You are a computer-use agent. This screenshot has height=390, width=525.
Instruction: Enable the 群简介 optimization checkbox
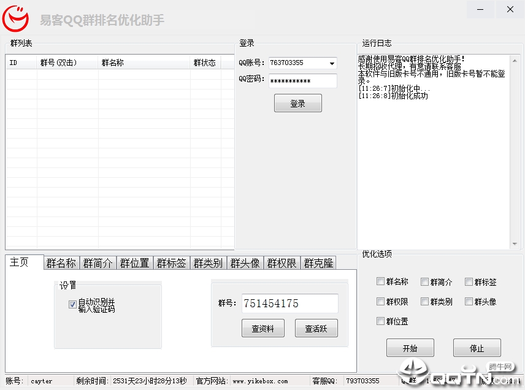pyautogui.click(x=424, y=281)
